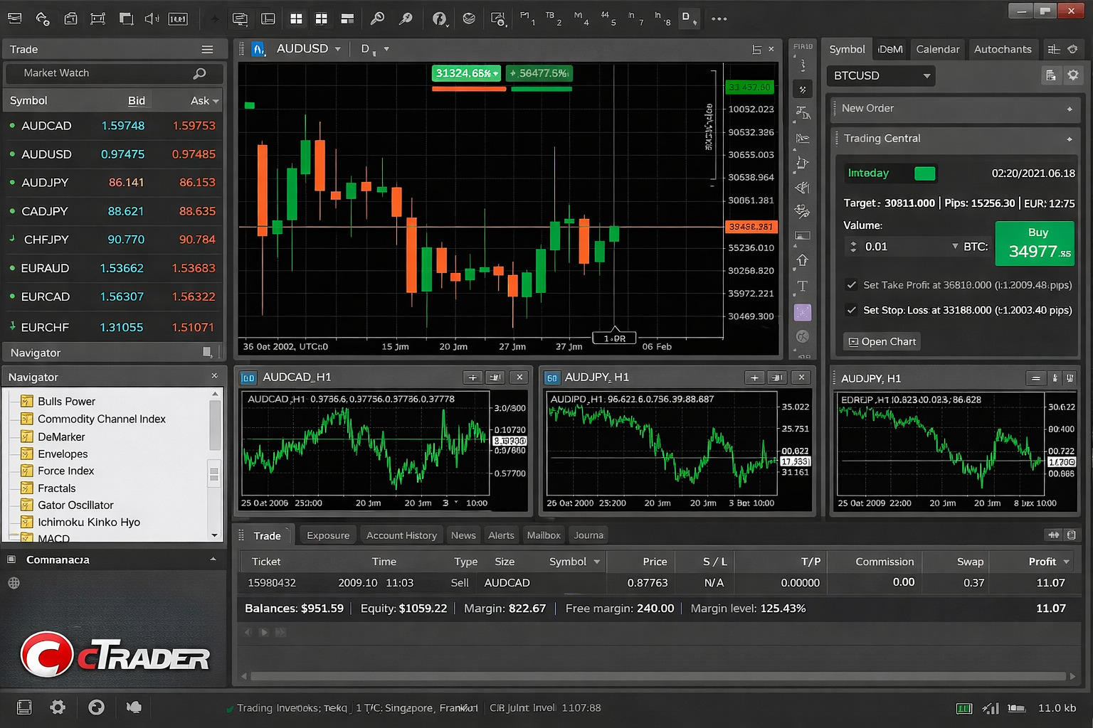Collapse the Comnanacia panel arrow

coord(213,560)
